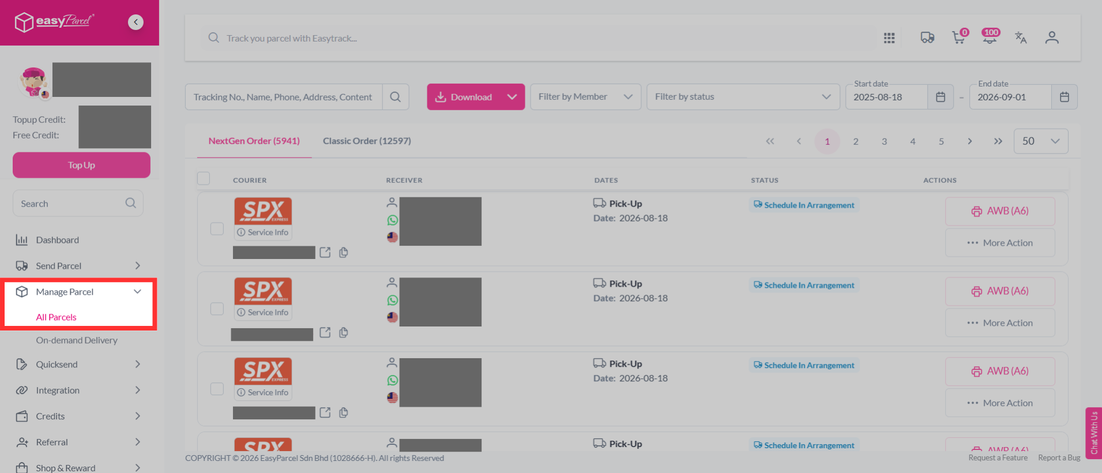The height and width of the screenshot is (473, 1102).
Task: Click the Top Up button
Action: pyautogui.click(x=81, y=165)
